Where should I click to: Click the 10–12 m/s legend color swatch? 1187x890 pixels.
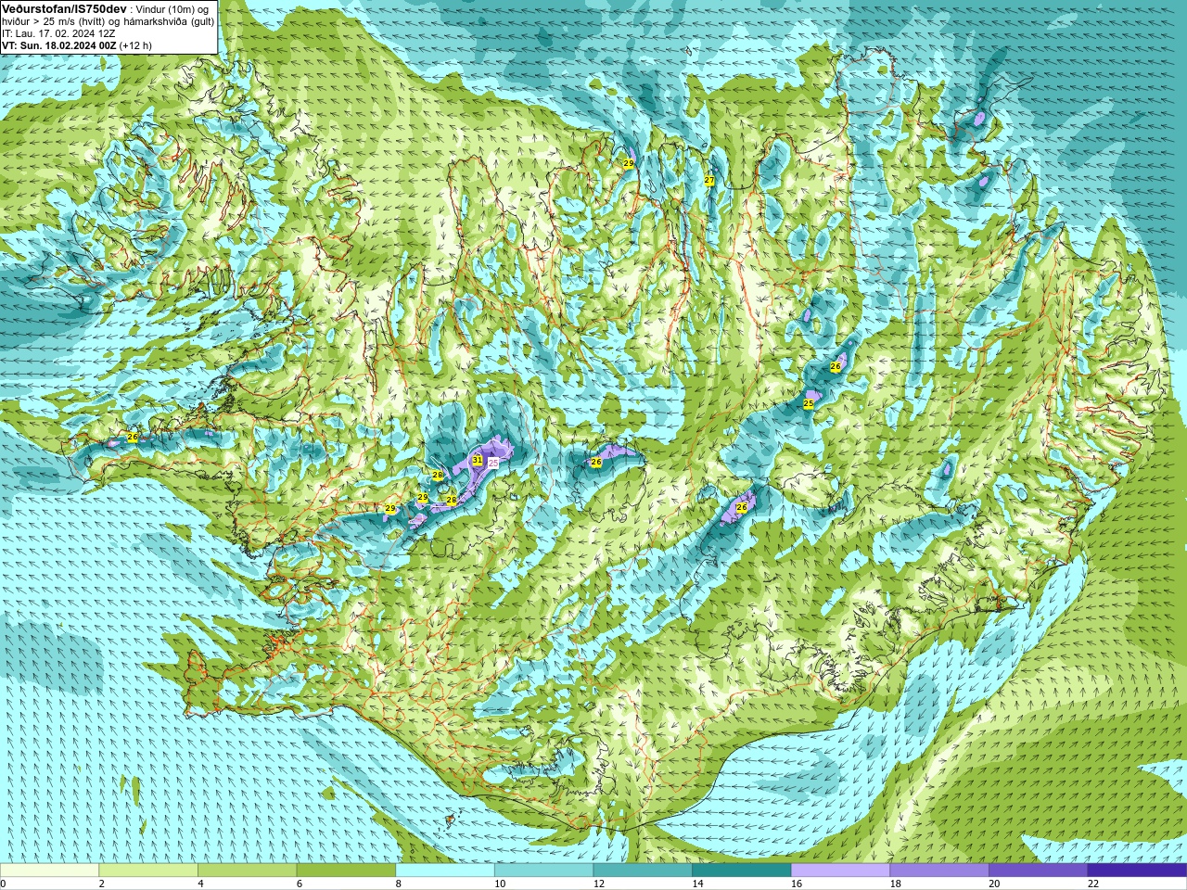pyautogui.click(x=543, y=871)
